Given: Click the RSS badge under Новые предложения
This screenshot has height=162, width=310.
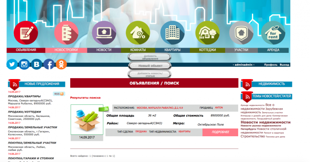Looking at the screenshot, I should coord(59,94).
